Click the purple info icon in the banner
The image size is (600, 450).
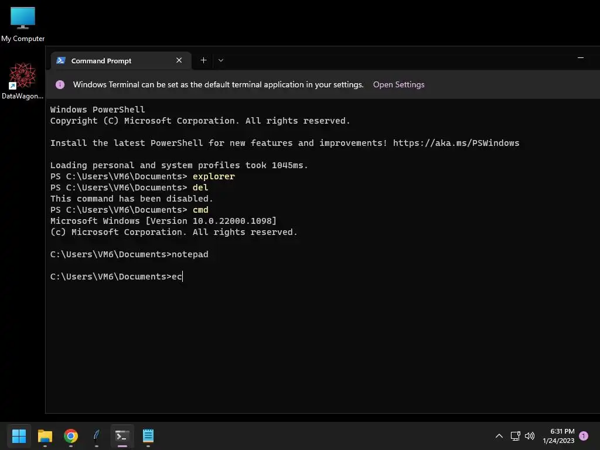(60, 84)
